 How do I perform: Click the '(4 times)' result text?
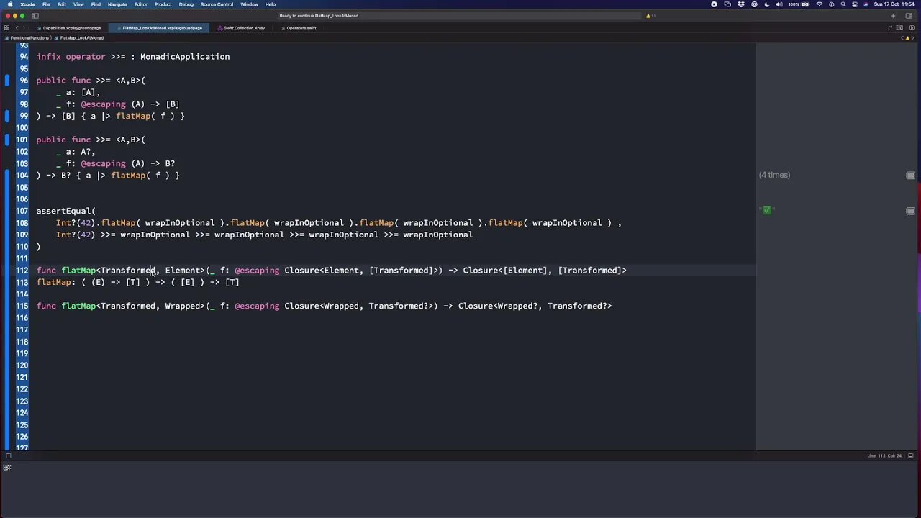pos(774,175)
